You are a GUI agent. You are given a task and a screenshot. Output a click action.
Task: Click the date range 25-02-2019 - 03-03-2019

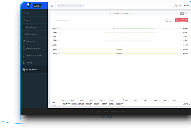(x=122, y=13)
